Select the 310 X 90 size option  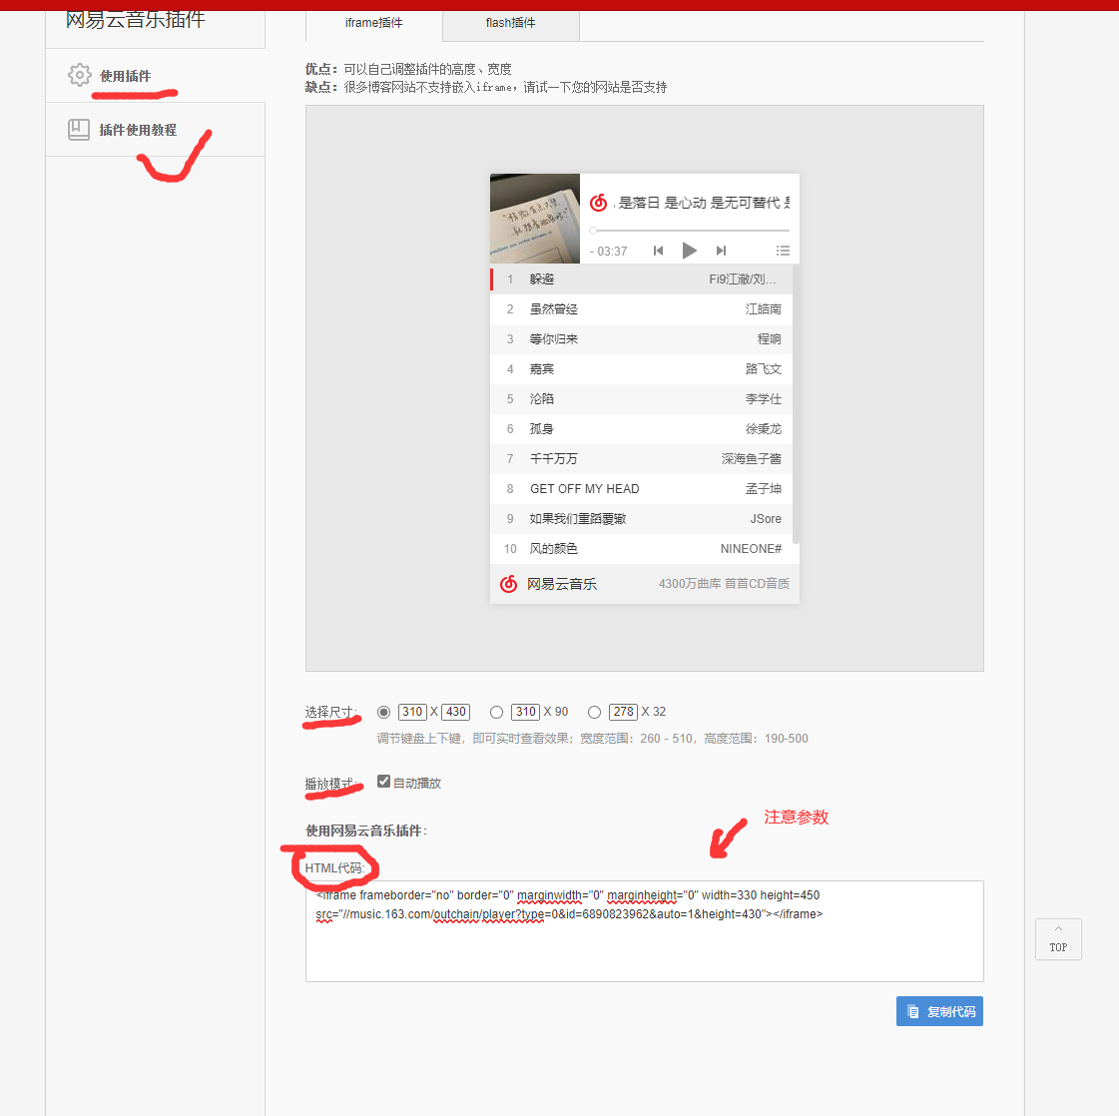coord(496,712)
